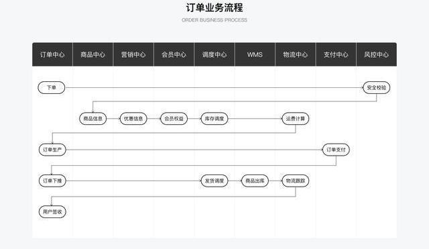Image resolution: width=429 pixels, height=249 pixels.
Task: Select the 订单生产 node
Action: [x=52, y=150]
